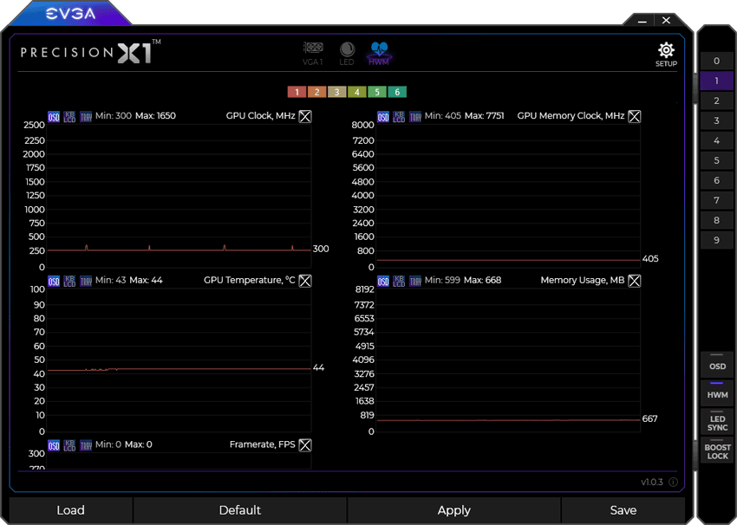Toggle the OSD sidebar button

[717, 365]
